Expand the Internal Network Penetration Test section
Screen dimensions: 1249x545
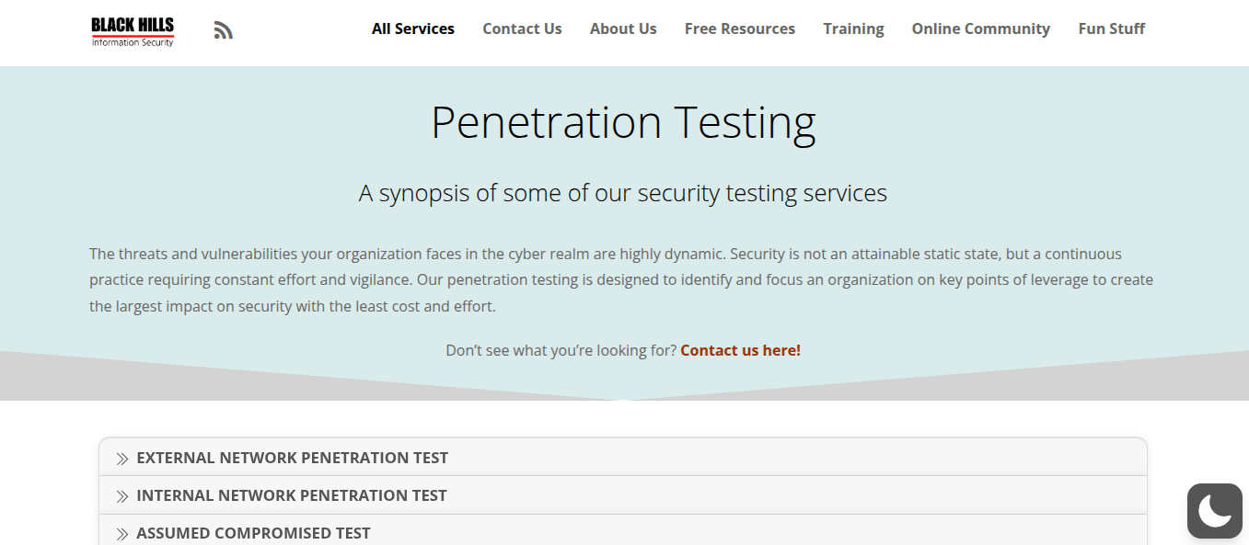tap(623, 494)
